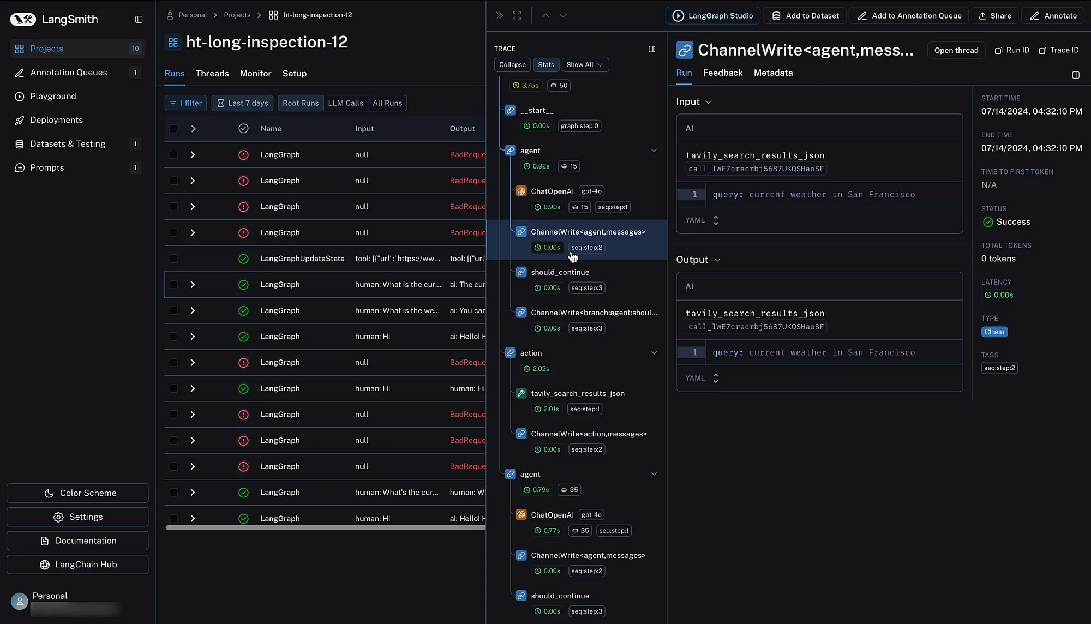Click the action node chain icon
Viewport: 1091px width, 624px height.
pyautogui.click(x=510, y=353)
